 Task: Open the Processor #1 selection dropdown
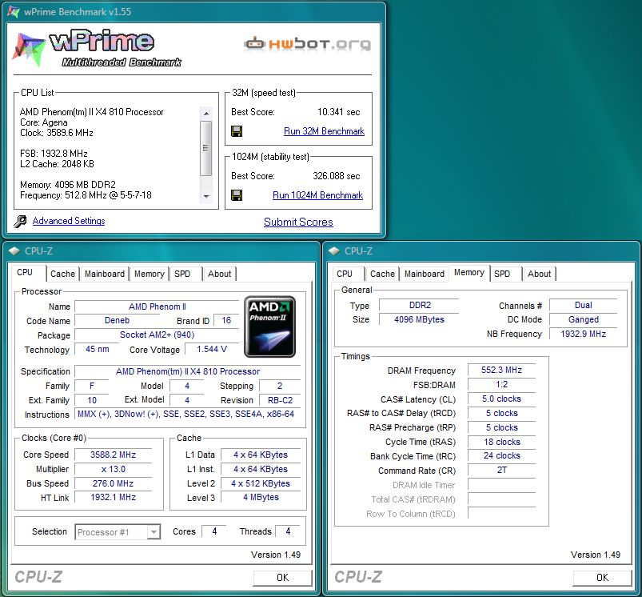click(x=118, y=532)
